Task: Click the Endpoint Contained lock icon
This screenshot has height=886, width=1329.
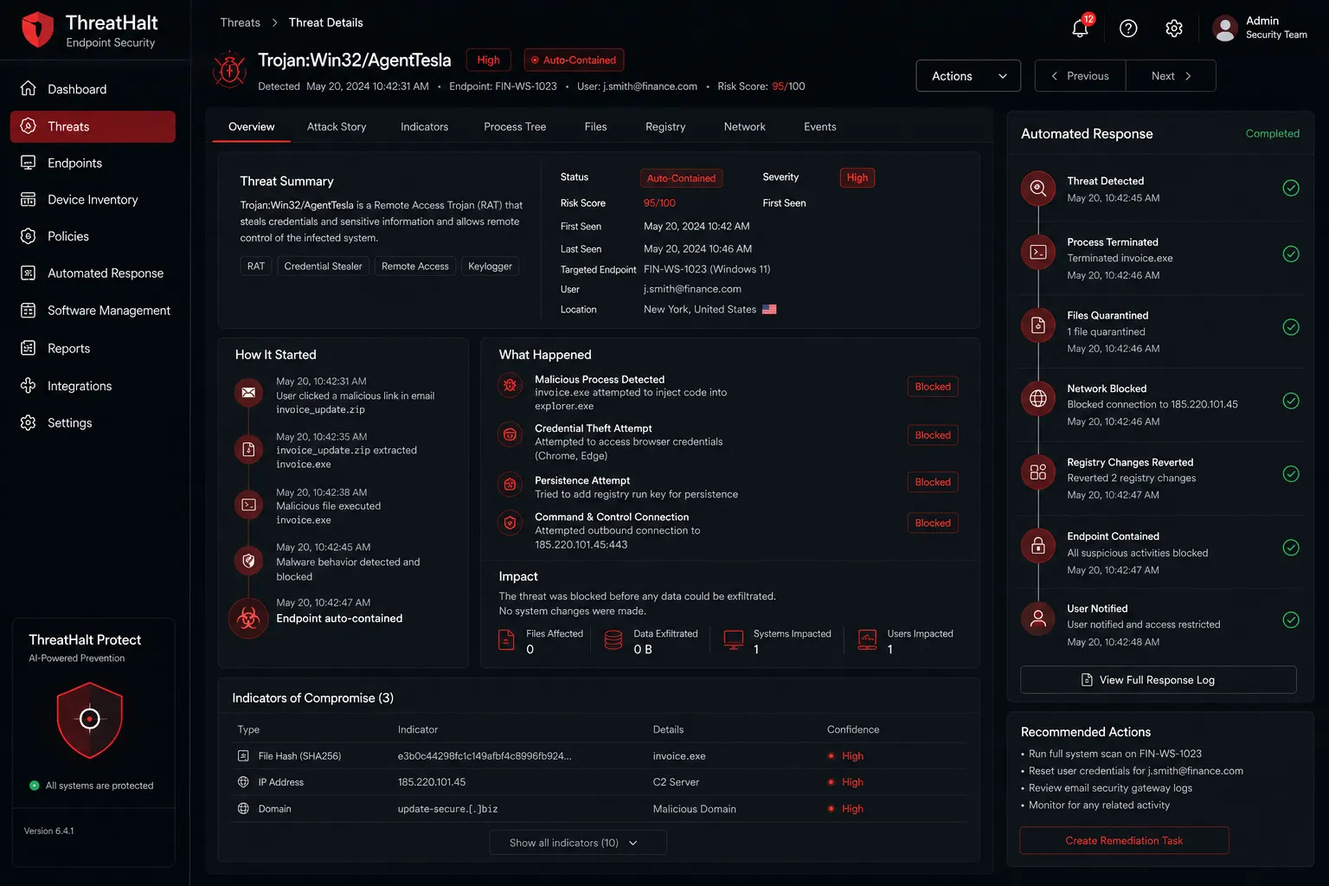Action: pos(1038,546)
